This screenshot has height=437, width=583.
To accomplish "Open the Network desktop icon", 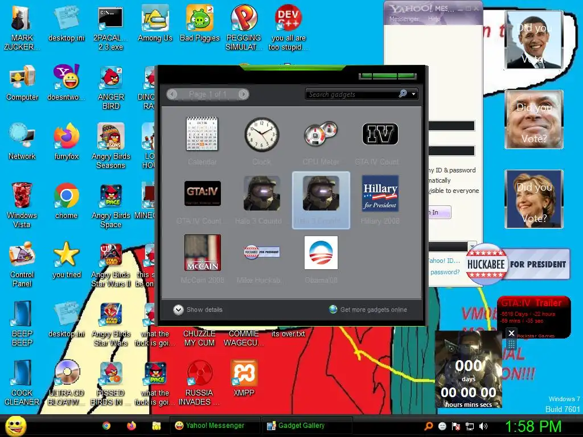I will [22, 142].
